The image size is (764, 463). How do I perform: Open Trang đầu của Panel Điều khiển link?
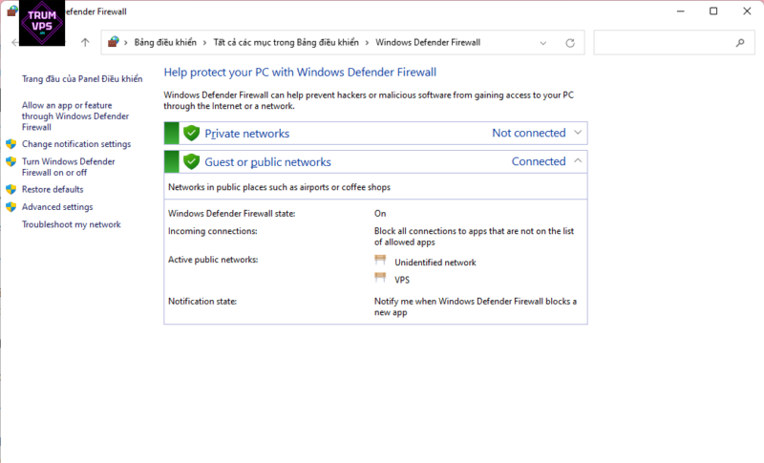[82, 79]
